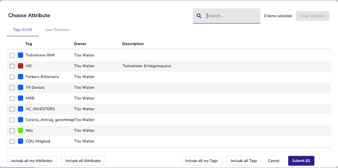Check the HEI tag row box
This screenshot has height=168, width=338.
12,66
